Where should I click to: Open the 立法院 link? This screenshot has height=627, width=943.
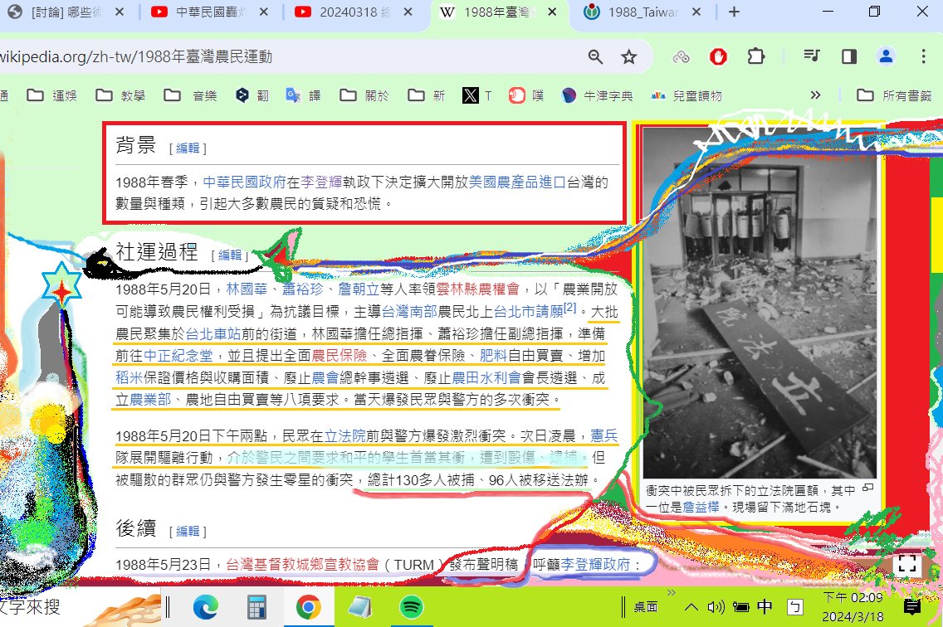pyautogui.click(x=344, y=435)
